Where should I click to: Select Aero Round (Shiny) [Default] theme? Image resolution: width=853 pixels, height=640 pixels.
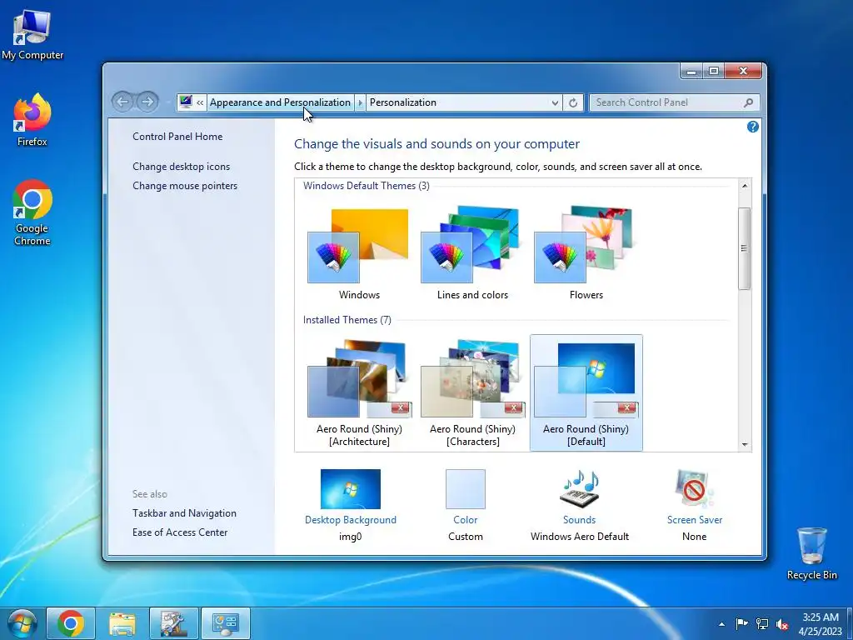[586, 393]
